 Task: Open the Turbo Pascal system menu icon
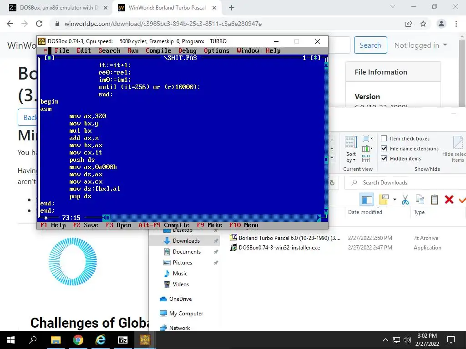point(46,51)
